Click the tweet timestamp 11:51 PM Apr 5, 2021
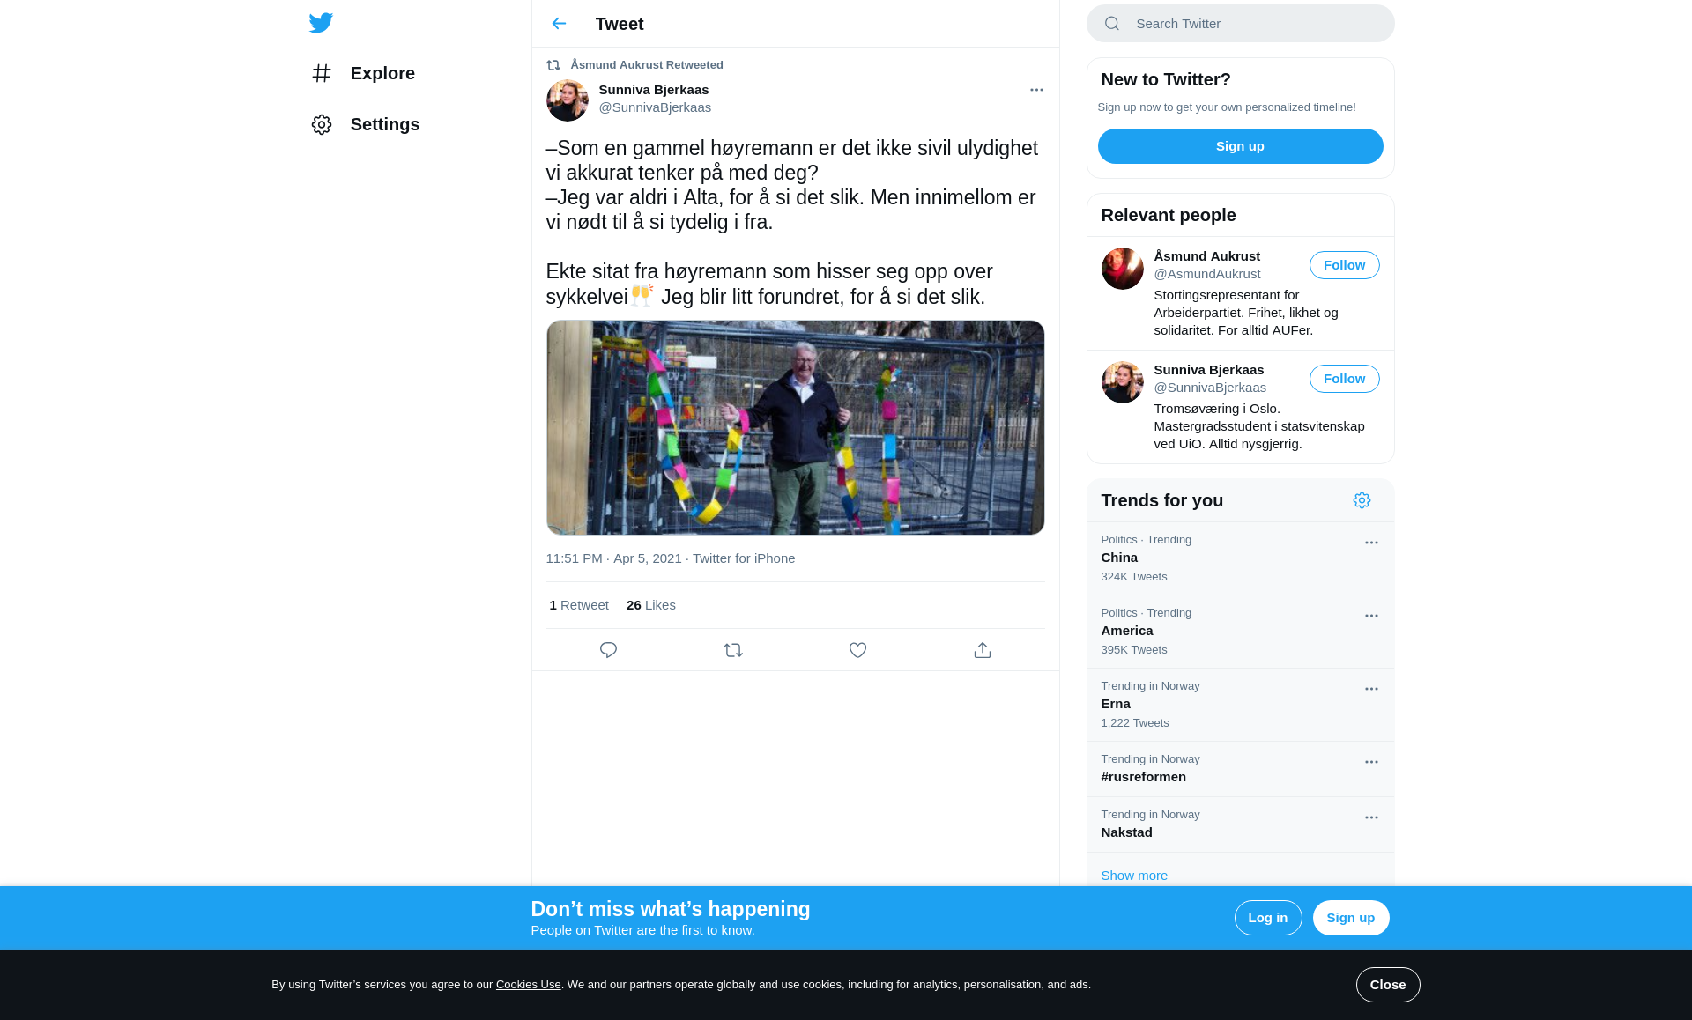Screen dimensions: 1692x1020 [x=614, y=558]
